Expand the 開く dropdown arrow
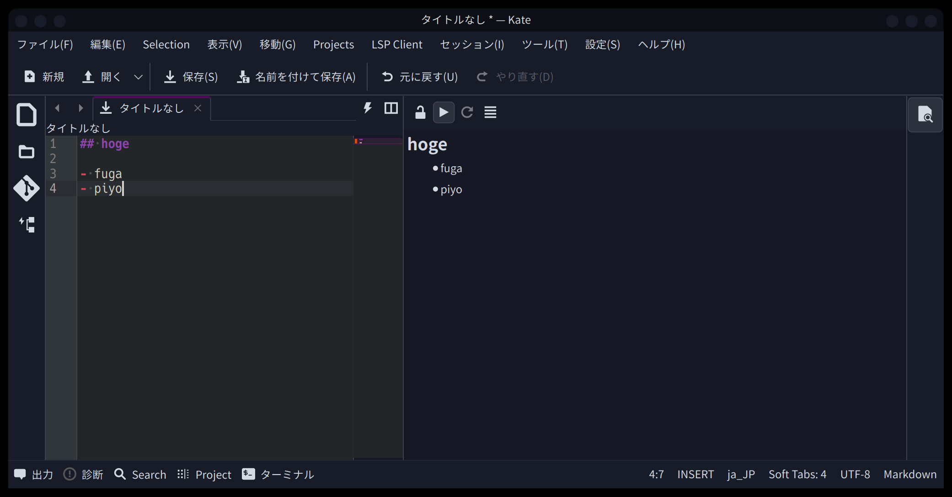This screenshot has height=497, width=952. [x=138, y=77]
